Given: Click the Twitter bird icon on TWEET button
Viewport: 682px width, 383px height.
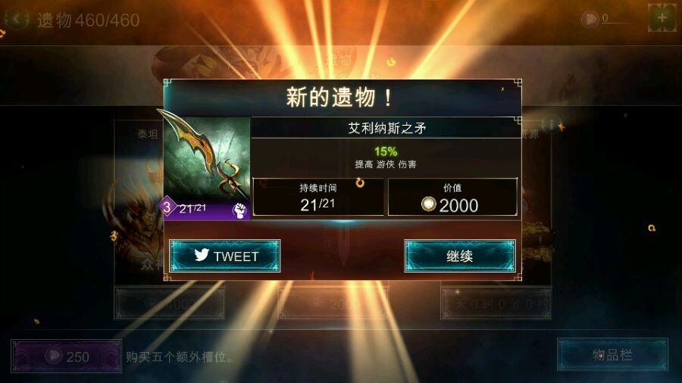Looking at the screenshot, I should 202,255.
